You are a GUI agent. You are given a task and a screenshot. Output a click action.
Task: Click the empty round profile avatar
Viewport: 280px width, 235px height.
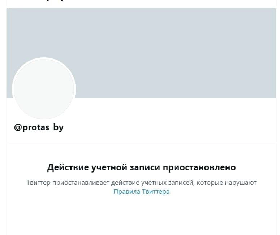(x=44, y=89)
